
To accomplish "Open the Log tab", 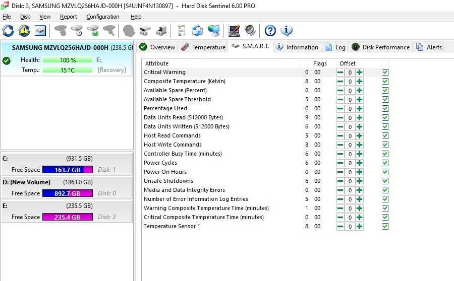I will click(335, 47).
